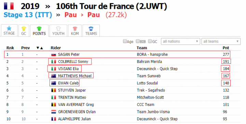Click the French flag icon in header
This screenshot has width=246, height=124.
coord(9,6)
